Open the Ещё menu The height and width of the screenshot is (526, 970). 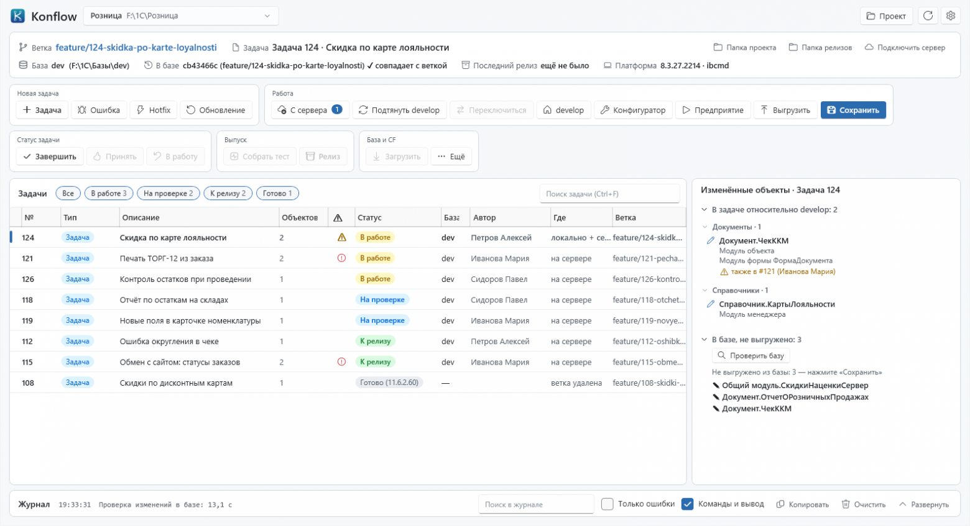pos(451,156)
